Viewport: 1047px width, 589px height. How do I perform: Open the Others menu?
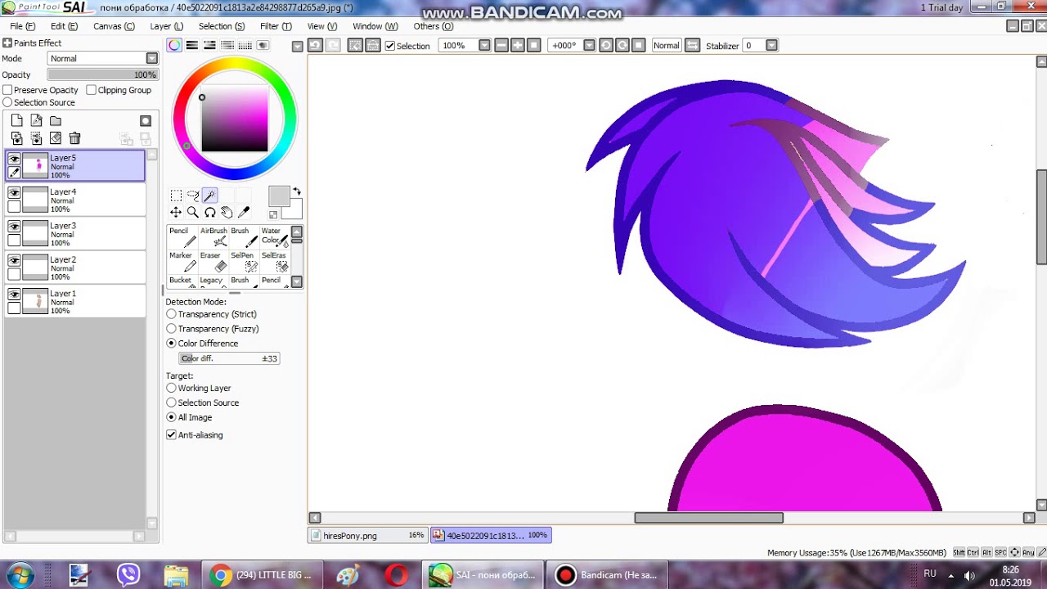pyautogui.click(x=433, y=26)
